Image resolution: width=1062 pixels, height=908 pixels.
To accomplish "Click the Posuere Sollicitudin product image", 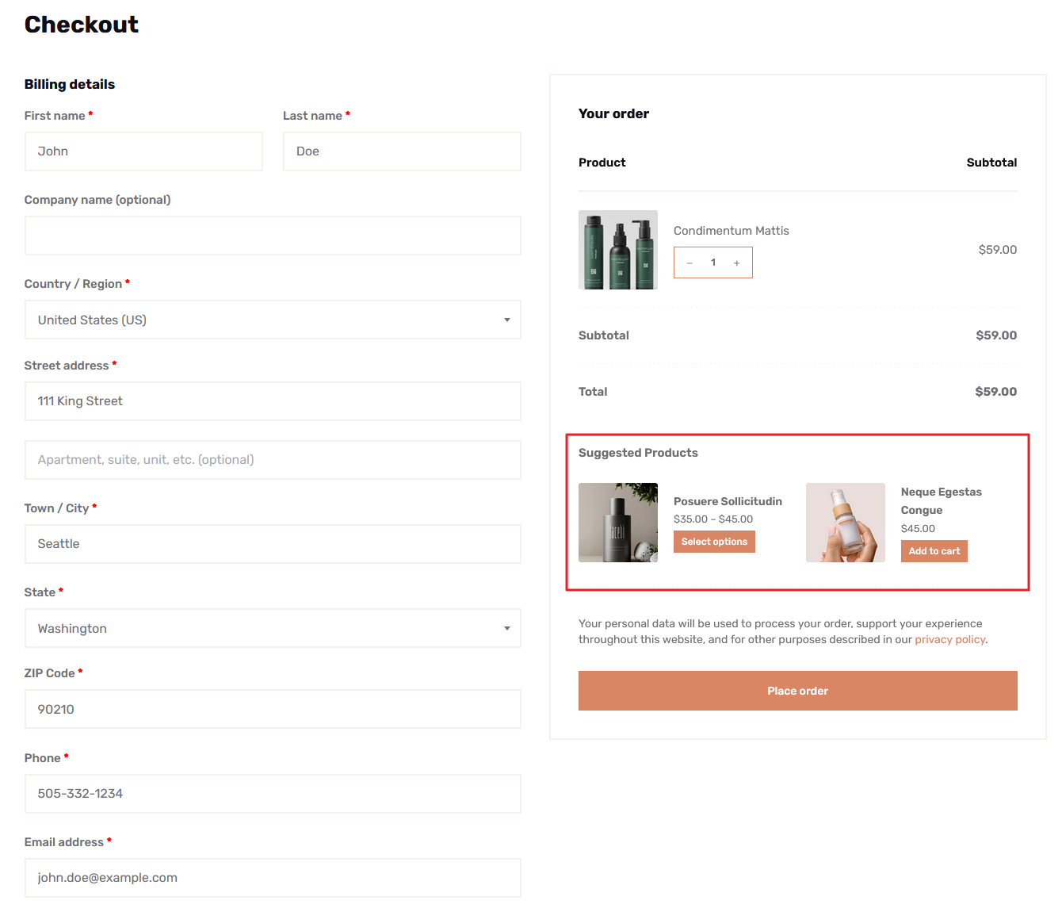I will point(617,523).
